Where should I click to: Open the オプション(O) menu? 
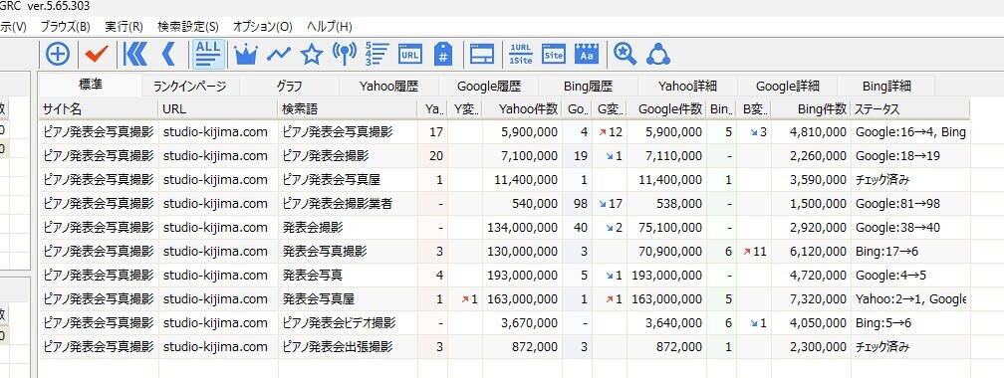click(x=263, y=27)
